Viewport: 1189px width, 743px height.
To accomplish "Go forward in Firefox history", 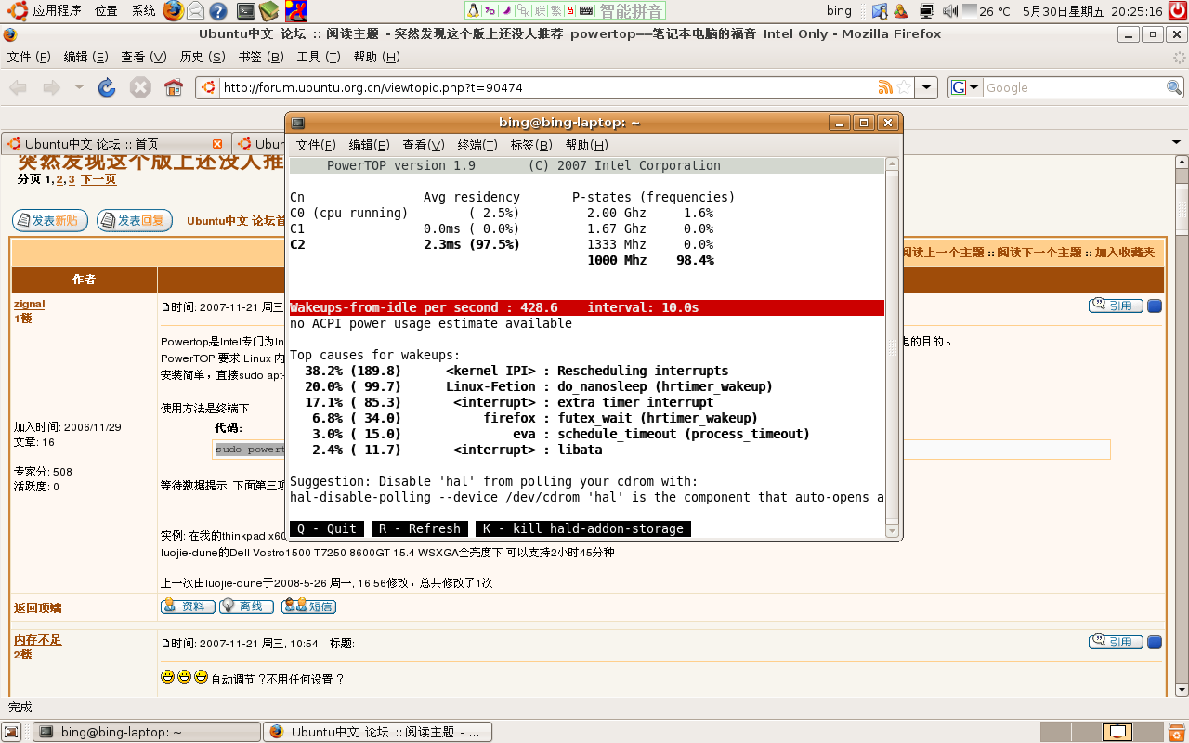I will click(x=51, y=87).
